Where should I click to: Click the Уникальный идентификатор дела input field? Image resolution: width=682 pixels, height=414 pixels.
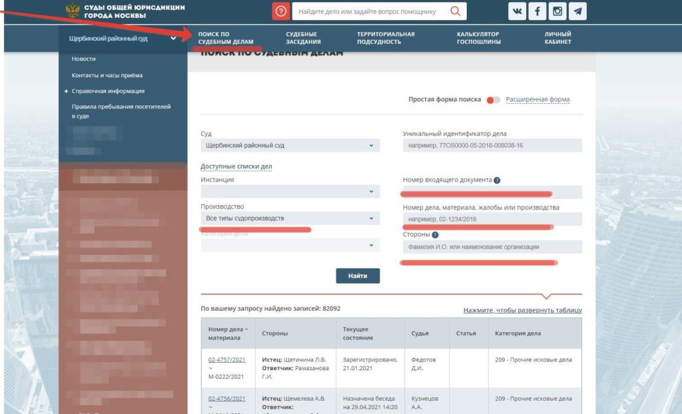(492, 145)
